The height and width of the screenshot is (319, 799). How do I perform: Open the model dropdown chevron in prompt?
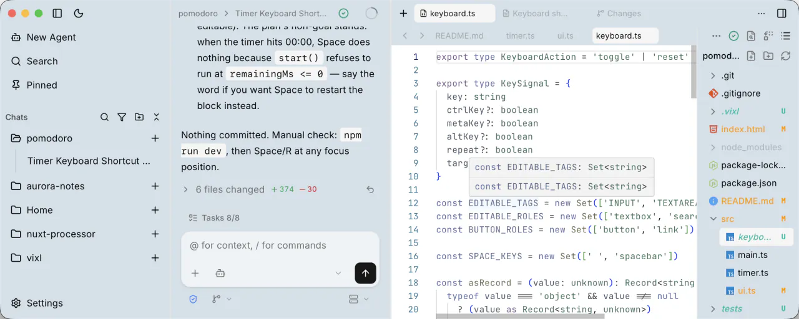[338, 273]
